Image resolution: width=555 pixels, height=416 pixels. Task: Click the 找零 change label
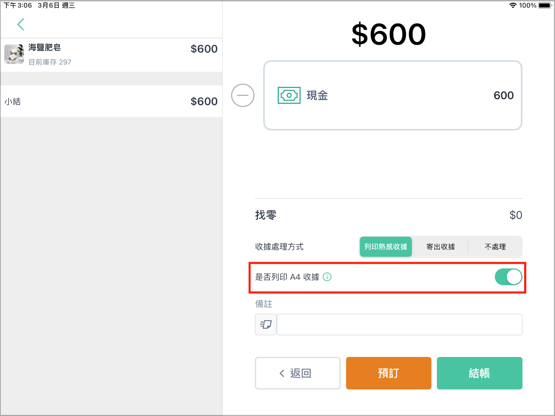266,215
